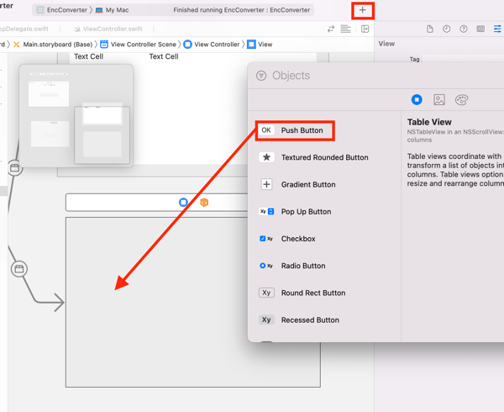Select Gradient Button in Objects list
Image resolution: width=504 pixels, height=412 pixels.
click(307, 184)
